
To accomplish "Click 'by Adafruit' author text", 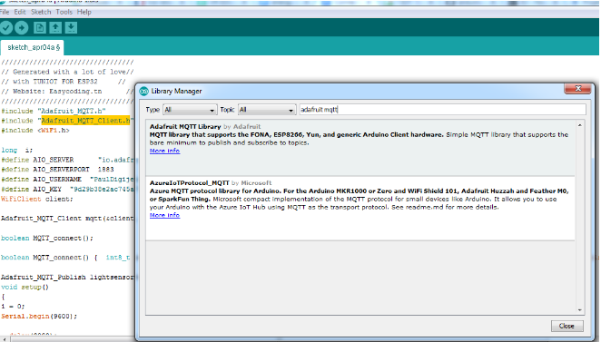I will (241, 126).
